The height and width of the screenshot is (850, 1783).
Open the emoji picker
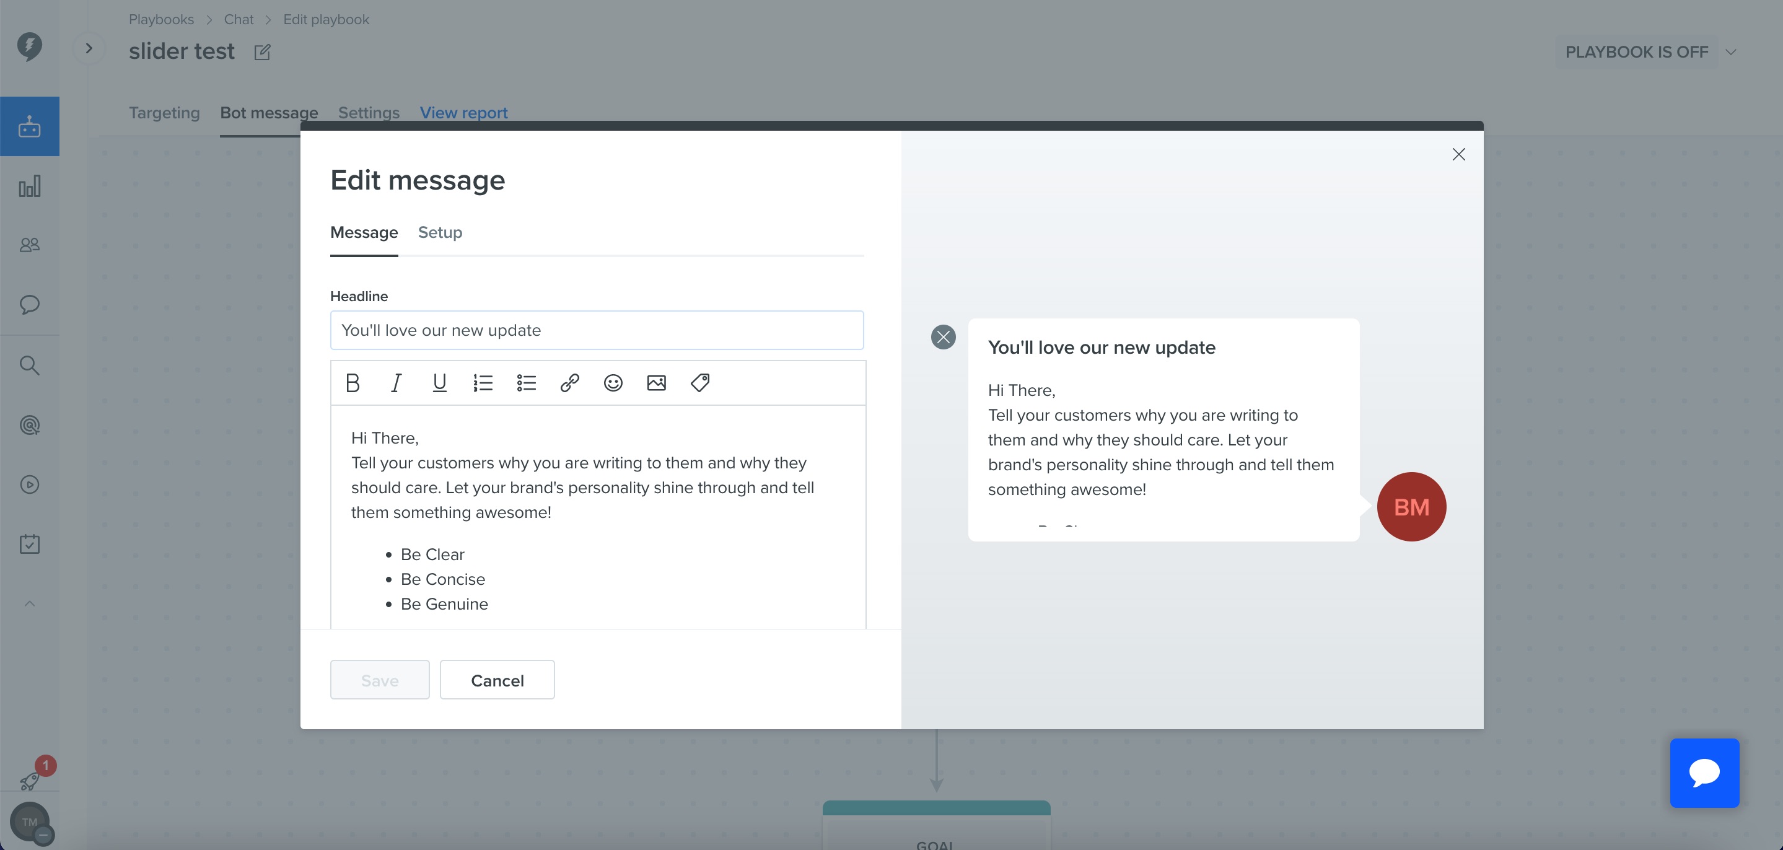pyautogui.click(x=613, y=383)
